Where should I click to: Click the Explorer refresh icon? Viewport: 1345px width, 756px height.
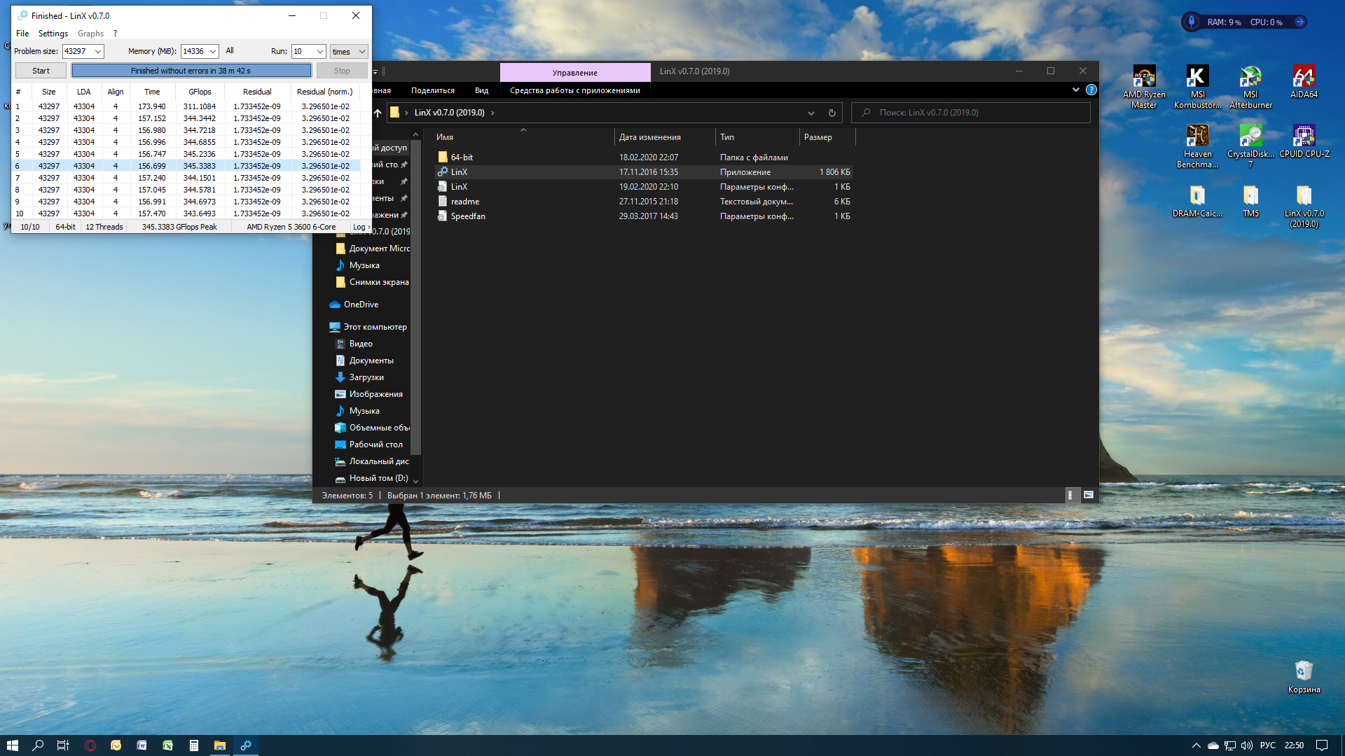coord(832,113)
